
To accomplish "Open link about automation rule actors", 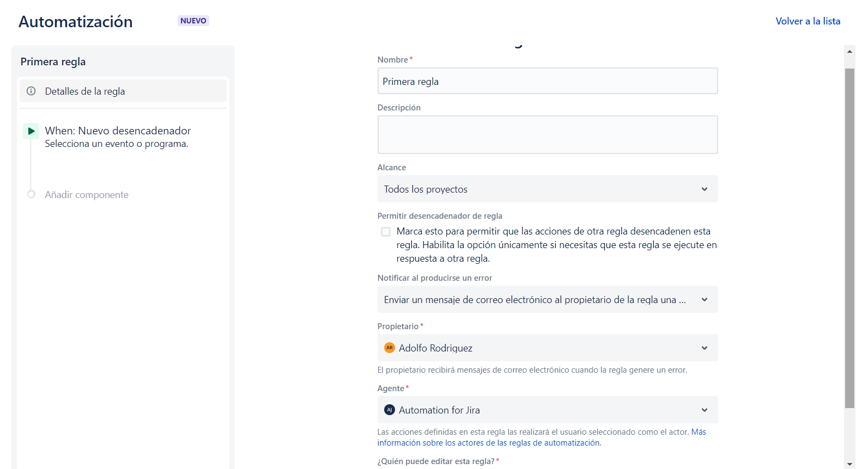I will coord(489,443).
